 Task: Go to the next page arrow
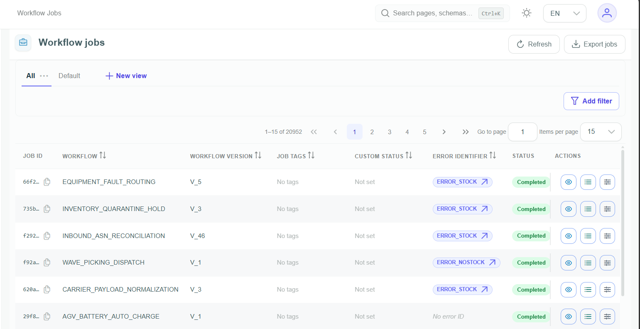(444, 132)
